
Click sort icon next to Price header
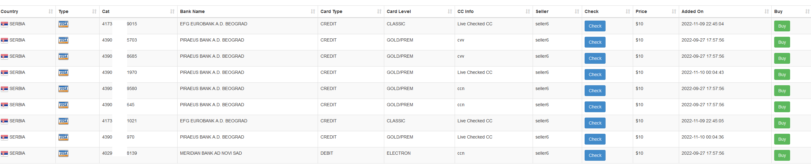tap(674, 11)
